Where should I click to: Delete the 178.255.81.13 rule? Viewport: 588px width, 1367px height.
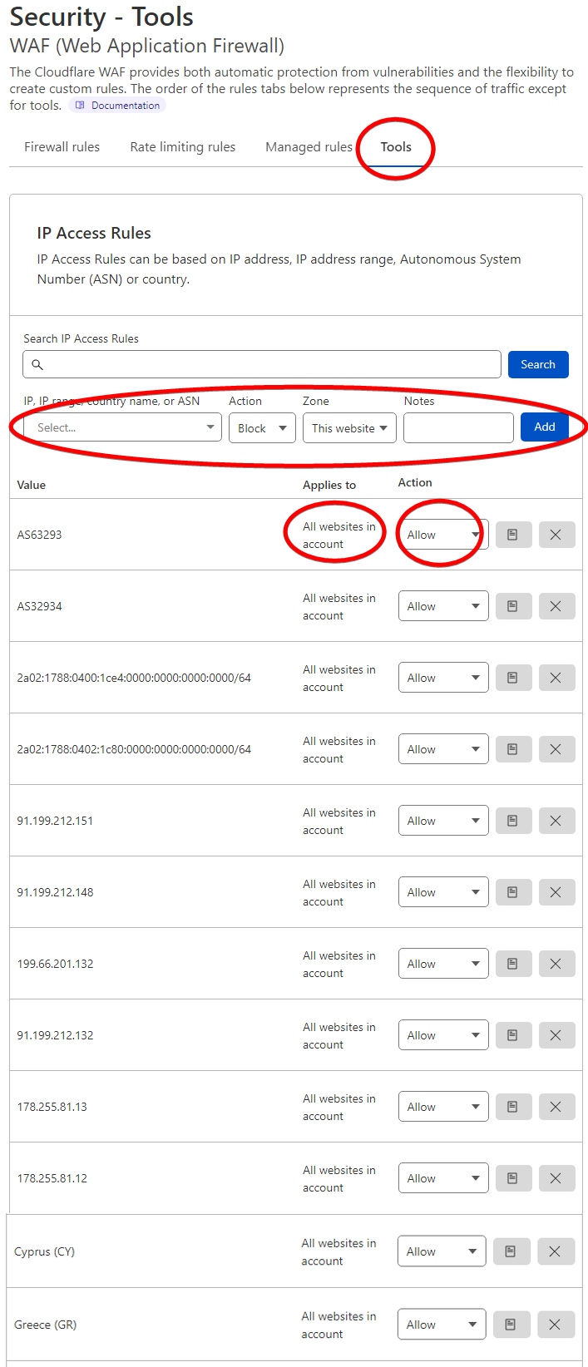pyautogui.click(x=556, y=1107)
